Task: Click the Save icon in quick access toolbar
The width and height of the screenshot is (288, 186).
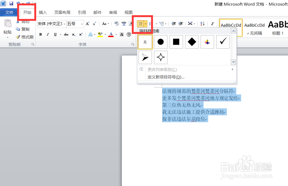Action: [11, 3]
